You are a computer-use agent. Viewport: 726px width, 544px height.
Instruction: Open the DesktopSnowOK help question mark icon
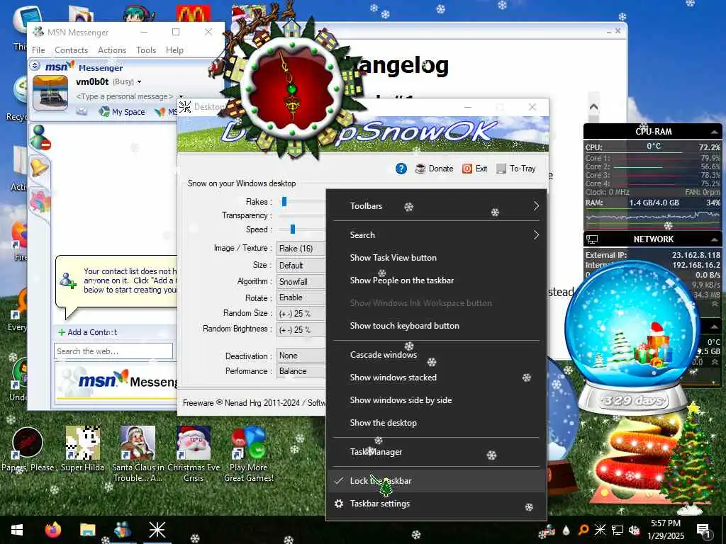[x=401, y=169]
